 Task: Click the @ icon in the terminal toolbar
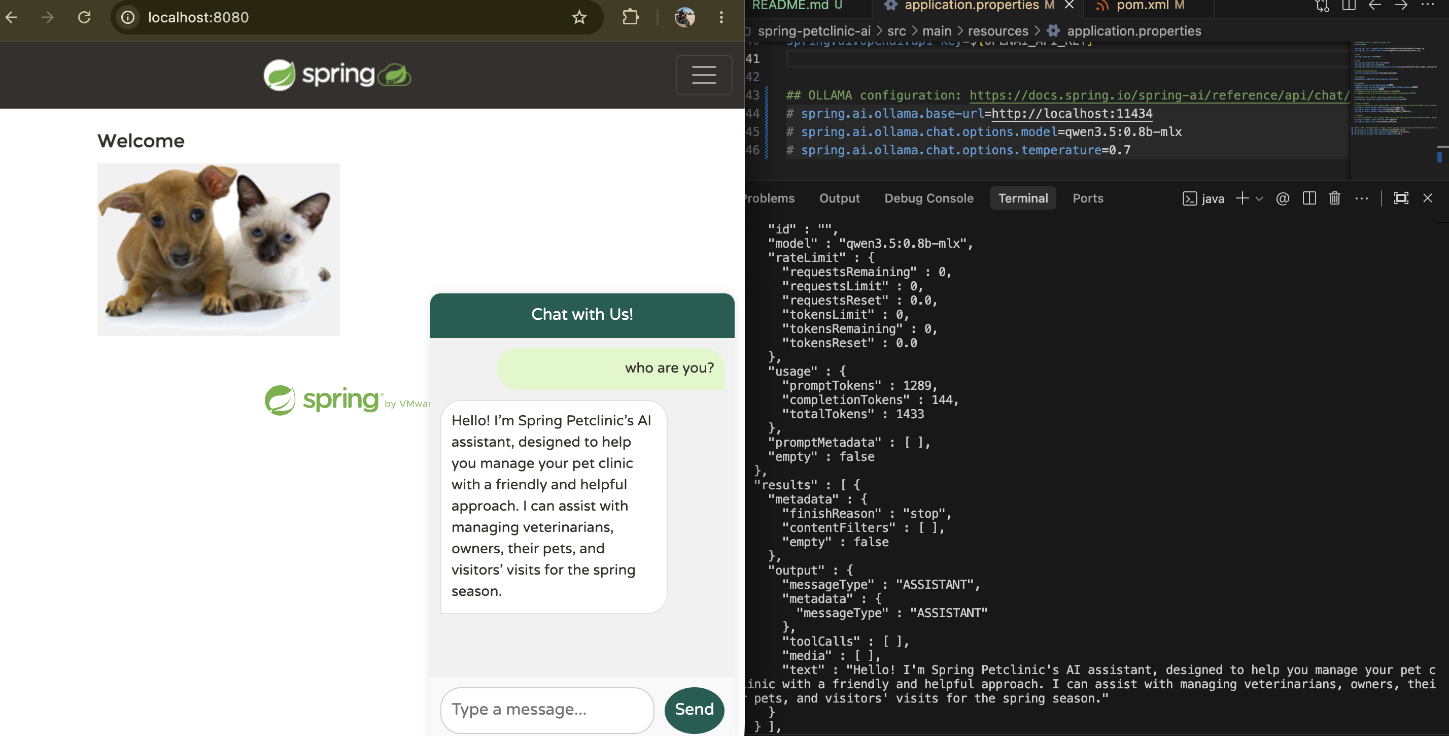(x=1283, y=198)
